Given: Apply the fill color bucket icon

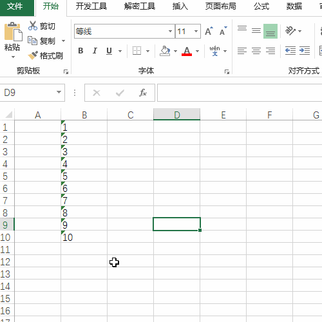Looking at the screenshot, I should point(165,51).
